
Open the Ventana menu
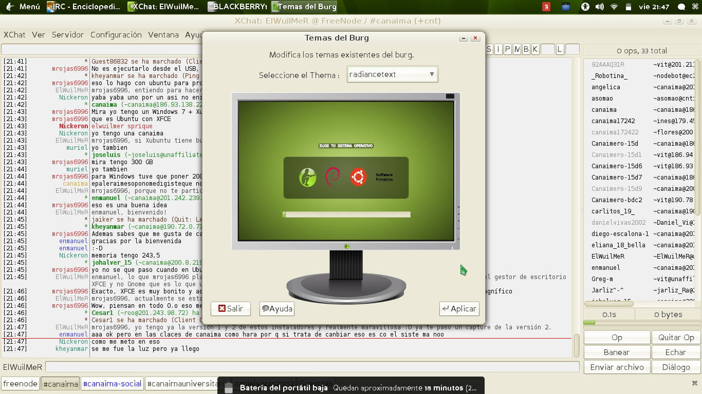[163, 35]
